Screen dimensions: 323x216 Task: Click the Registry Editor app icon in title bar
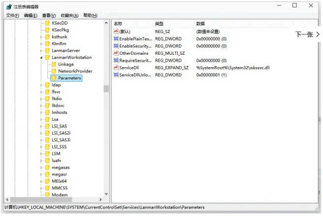(x=8, y=6)
